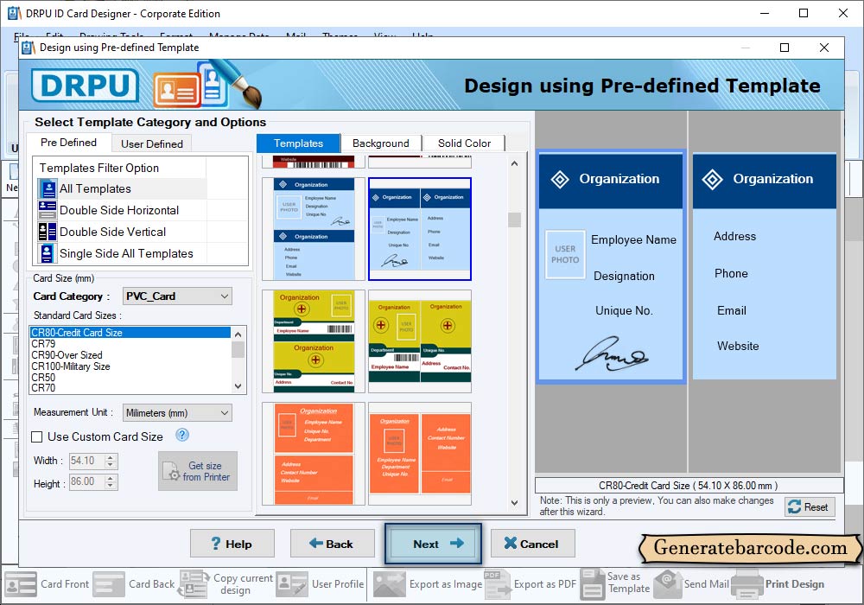
Task: Click the Card Front icon in bottom toolbar
Action: (21, 584)
